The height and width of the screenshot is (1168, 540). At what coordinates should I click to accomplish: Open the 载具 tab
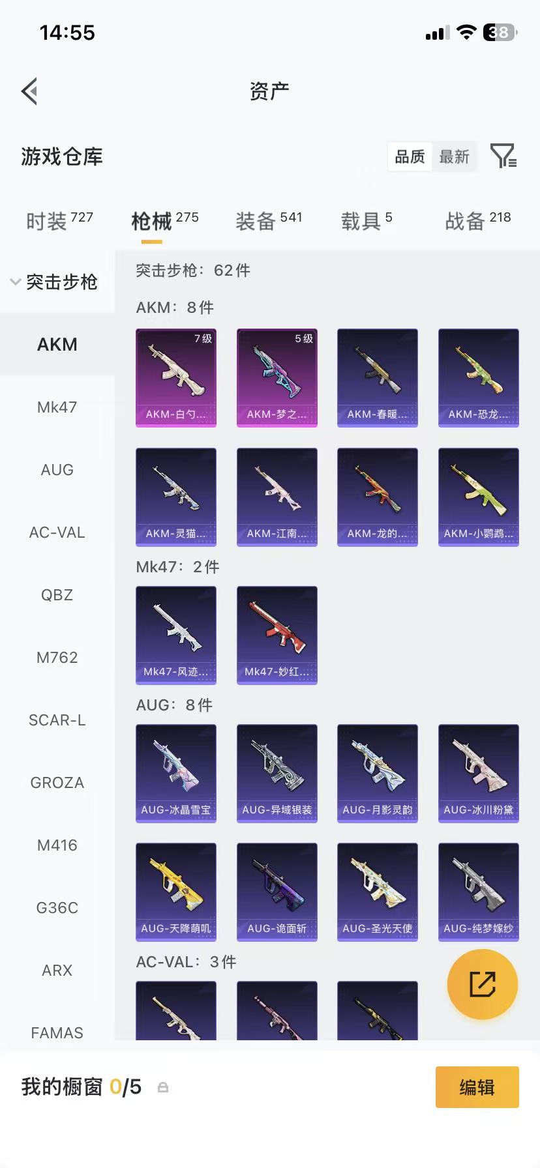(367, 222)
